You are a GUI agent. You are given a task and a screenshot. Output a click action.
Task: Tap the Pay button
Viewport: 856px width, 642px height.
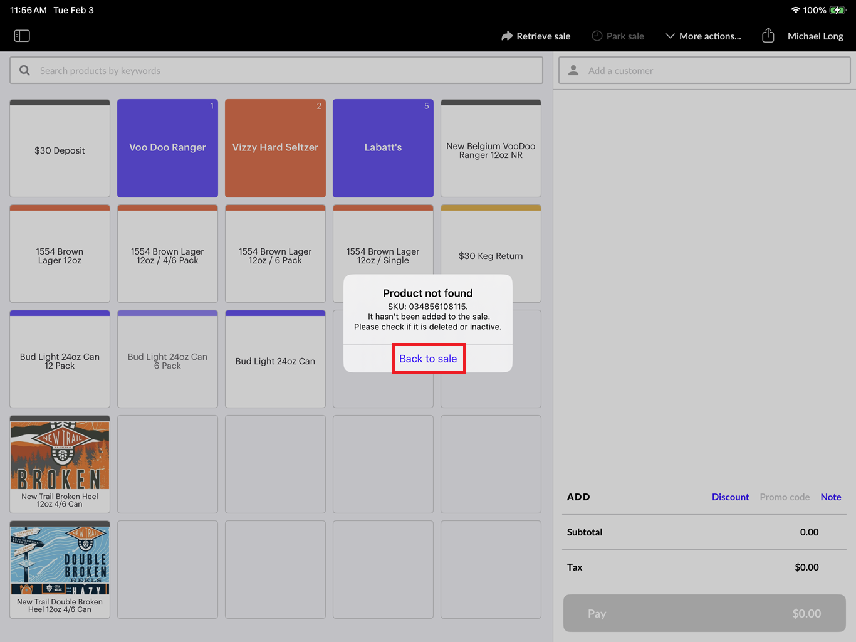tap(704, 613)
